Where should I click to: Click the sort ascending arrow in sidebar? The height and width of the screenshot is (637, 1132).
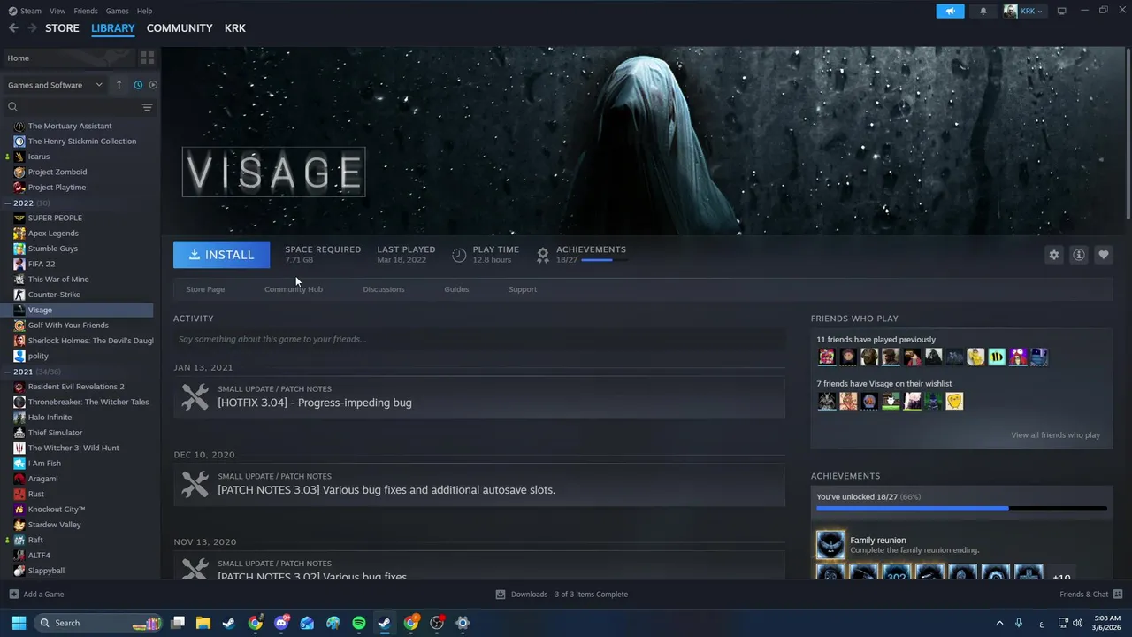119,85
